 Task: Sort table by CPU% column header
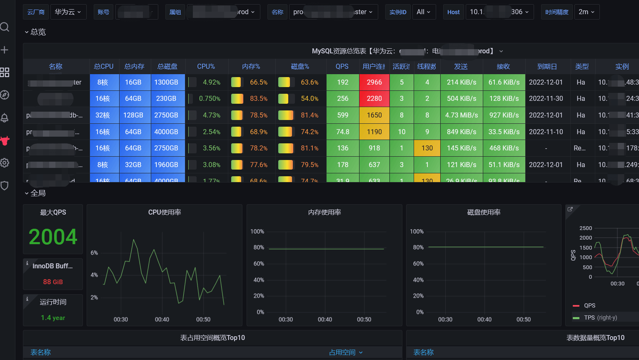(x=206, y=67)
